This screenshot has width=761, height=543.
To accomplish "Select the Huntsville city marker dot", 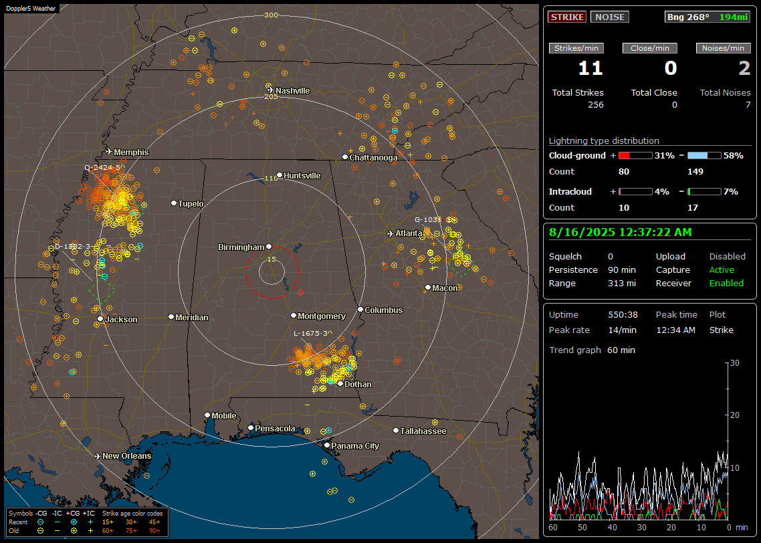I will click(x=280, y=175).
